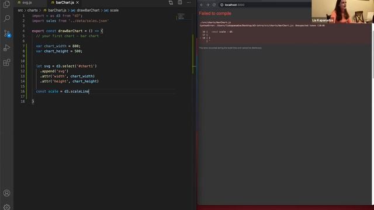Reload the localhost page
Image resolution: width=374 pixels, height=210 pixels.
(214, 5)
